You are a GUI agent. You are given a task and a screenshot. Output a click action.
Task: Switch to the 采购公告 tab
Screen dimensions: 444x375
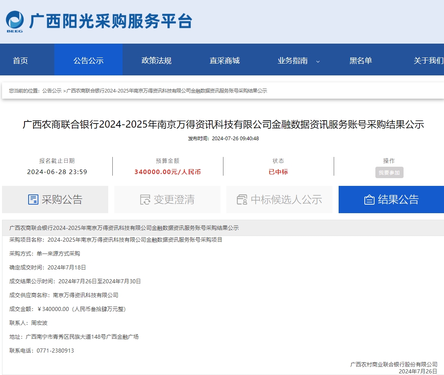[x=55, y=199]
